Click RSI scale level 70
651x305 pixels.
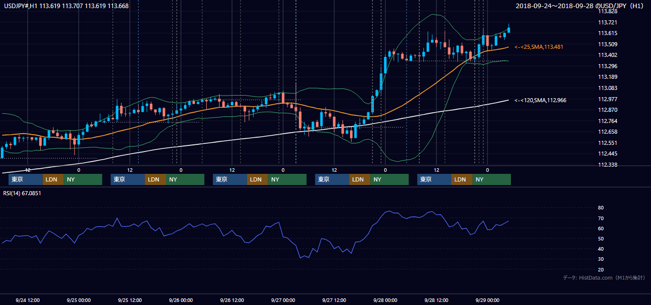(601, 218)
